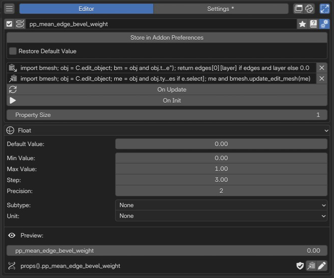Viewport: 334px width, 278px height.
Task: Enable Restore Default Value checkbox
Action: (13, 51)
